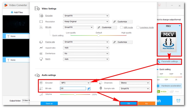Click the video Encoder row icon
The image size is (187, 108).
41,15
